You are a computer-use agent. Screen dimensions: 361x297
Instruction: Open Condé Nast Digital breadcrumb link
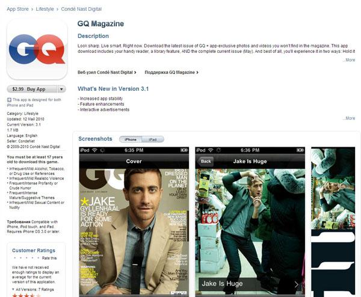[81, 9]
